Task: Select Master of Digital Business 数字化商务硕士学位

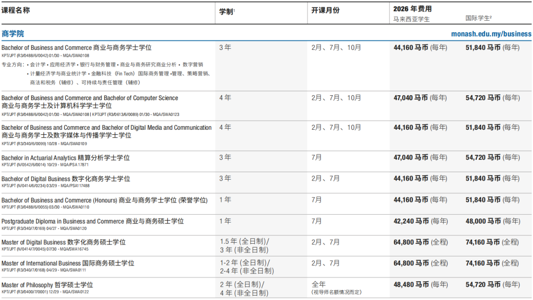Action: (64, 242)
